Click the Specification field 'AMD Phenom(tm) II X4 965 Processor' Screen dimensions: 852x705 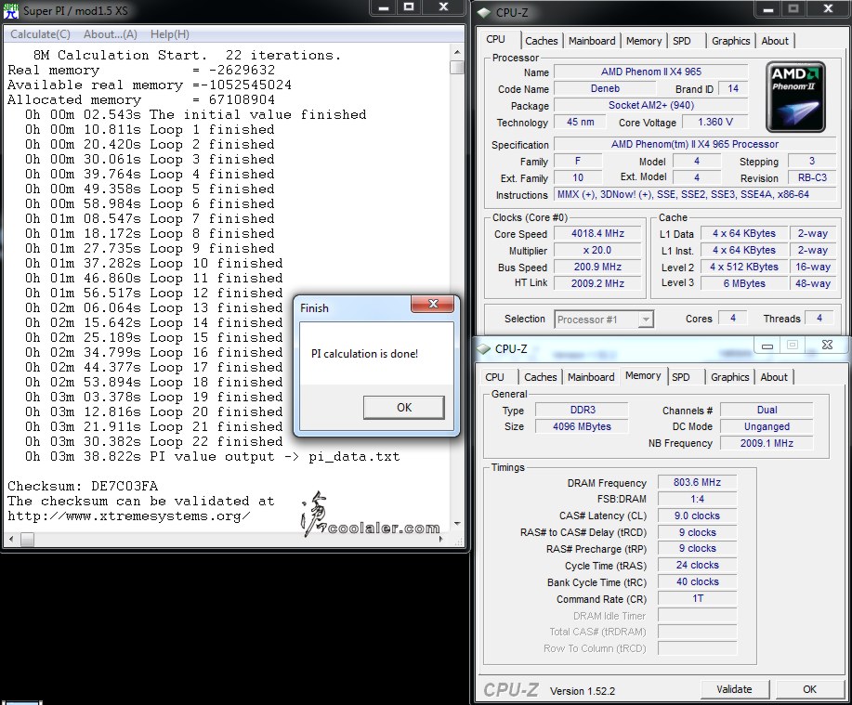pos(694,145)
